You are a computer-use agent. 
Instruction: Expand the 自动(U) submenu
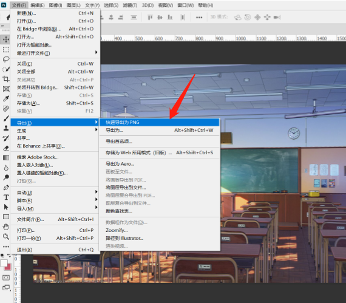click(55, 192)
